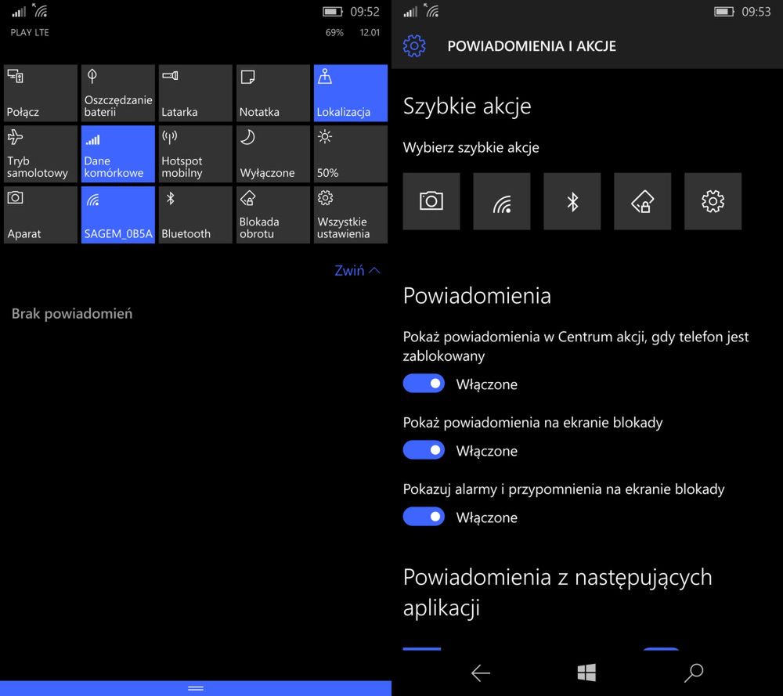Select the Wi-Fi quick action slot
Image resolution: width=783 pixels, height=696 pixels.
(x=502, y=201)
